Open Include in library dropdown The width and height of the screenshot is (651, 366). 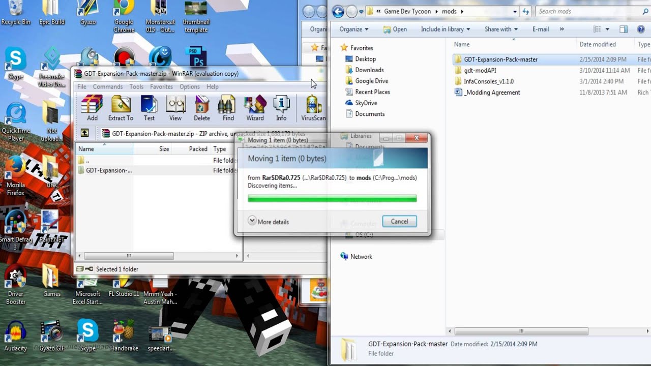446,29
